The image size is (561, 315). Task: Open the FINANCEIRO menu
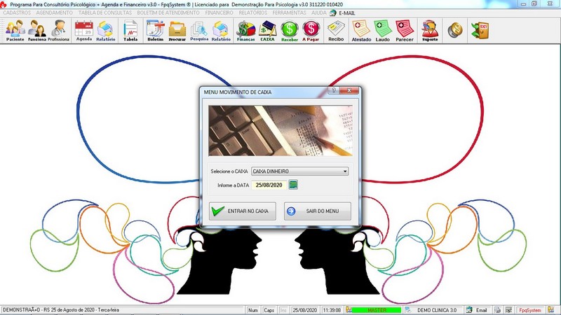point(219,13)
